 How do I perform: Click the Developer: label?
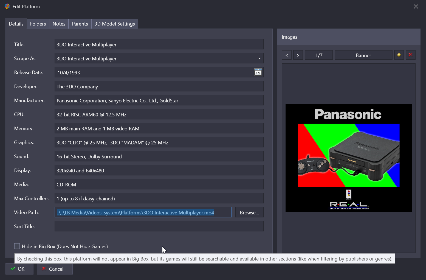click(x=26, y=86)
